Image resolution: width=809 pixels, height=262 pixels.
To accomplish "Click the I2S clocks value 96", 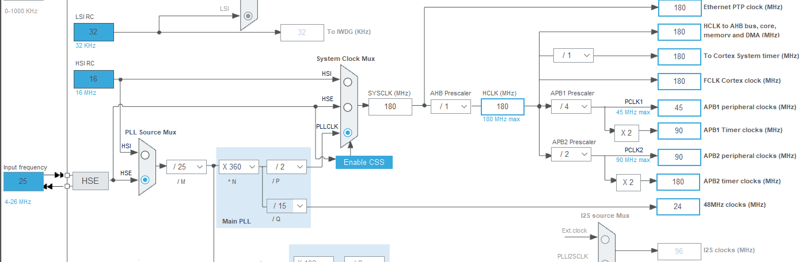I will point(679,251).
